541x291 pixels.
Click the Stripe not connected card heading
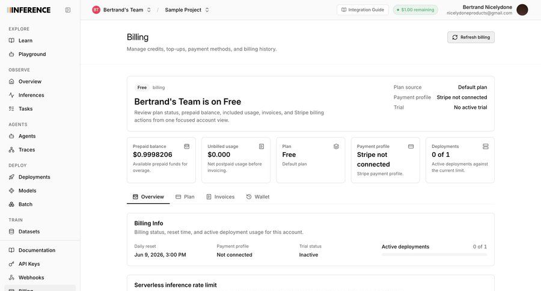[x=373, y=159]
